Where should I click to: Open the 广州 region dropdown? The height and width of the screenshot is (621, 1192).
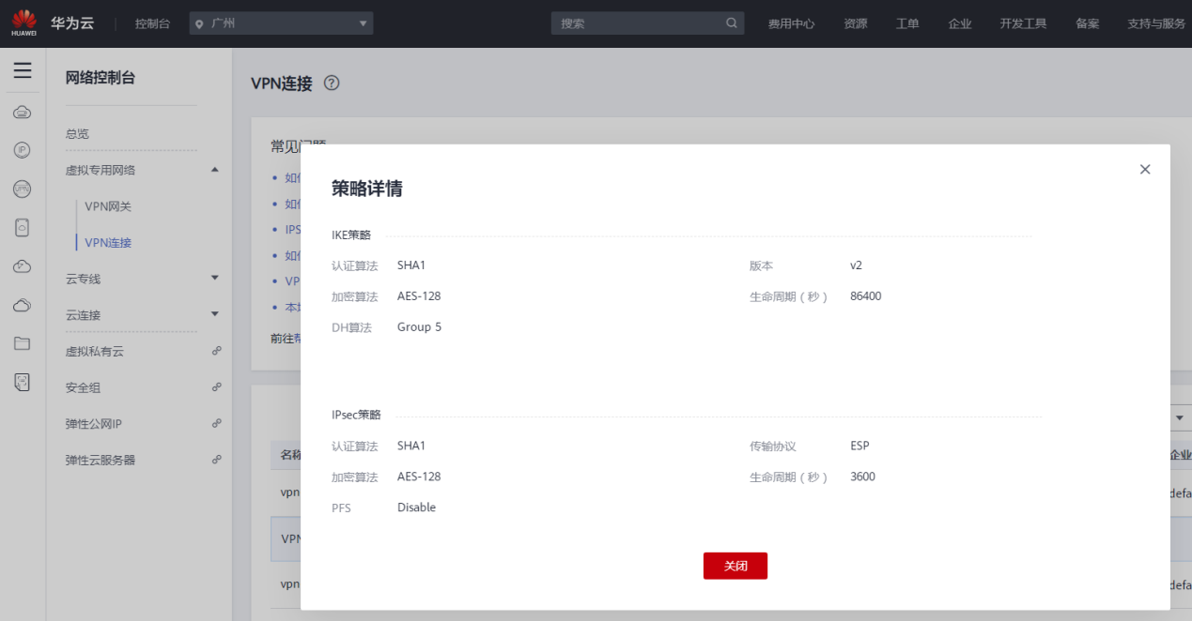tap(281, 23)
